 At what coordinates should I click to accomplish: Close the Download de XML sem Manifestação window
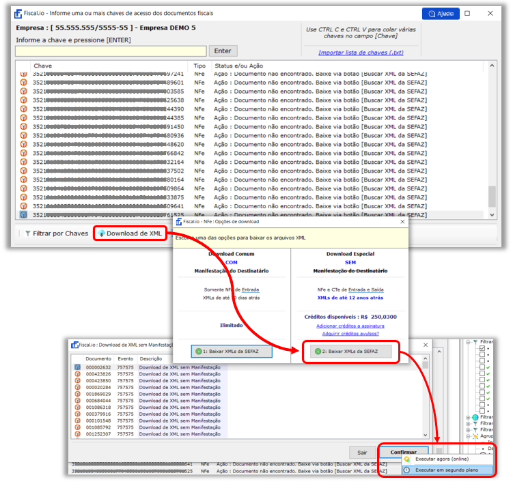pyautogui.click(x=426, y=345)
